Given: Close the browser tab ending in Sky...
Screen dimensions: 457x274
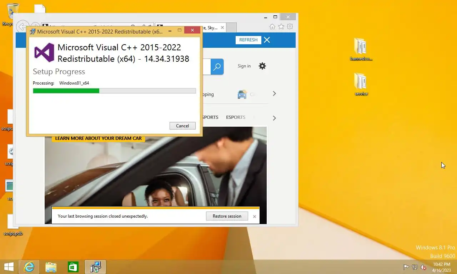Looking at the screenshot, I should [x=222, y=27].
